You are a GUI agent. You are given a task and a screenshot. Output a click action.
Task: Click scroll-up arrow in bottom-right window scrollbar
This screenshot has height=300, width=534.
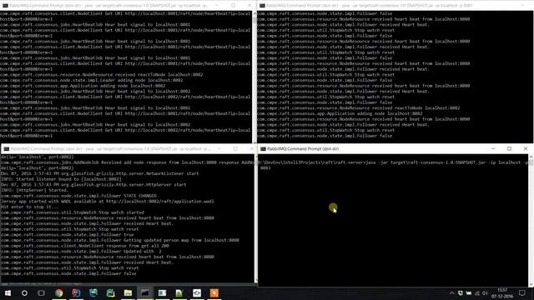[531, 157]
